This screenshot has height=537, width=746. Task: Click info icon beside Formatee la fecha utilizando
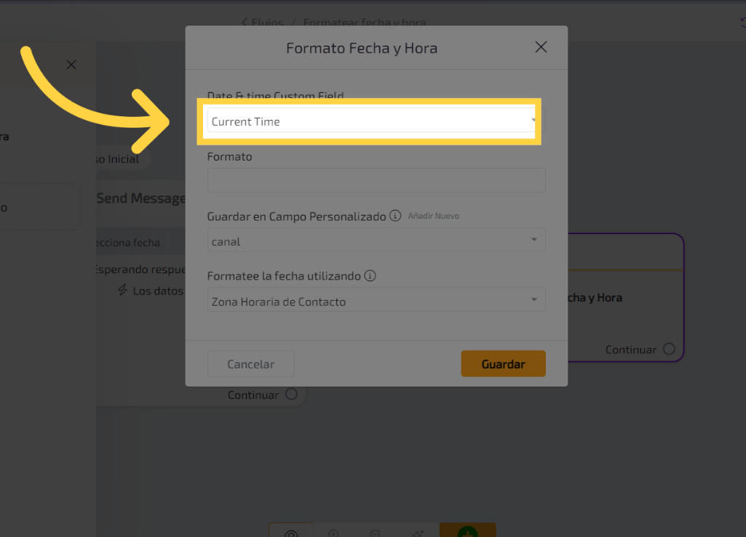(370, 275)
